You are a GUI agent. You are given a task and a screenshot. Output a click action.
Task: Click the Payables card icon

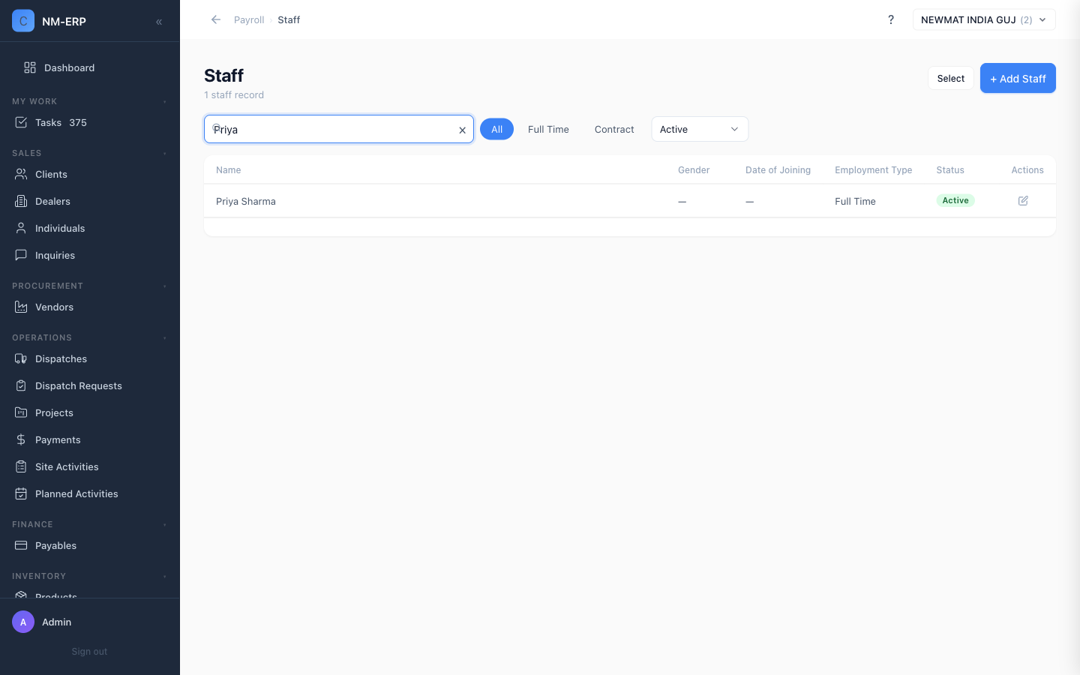coord(21,545)
